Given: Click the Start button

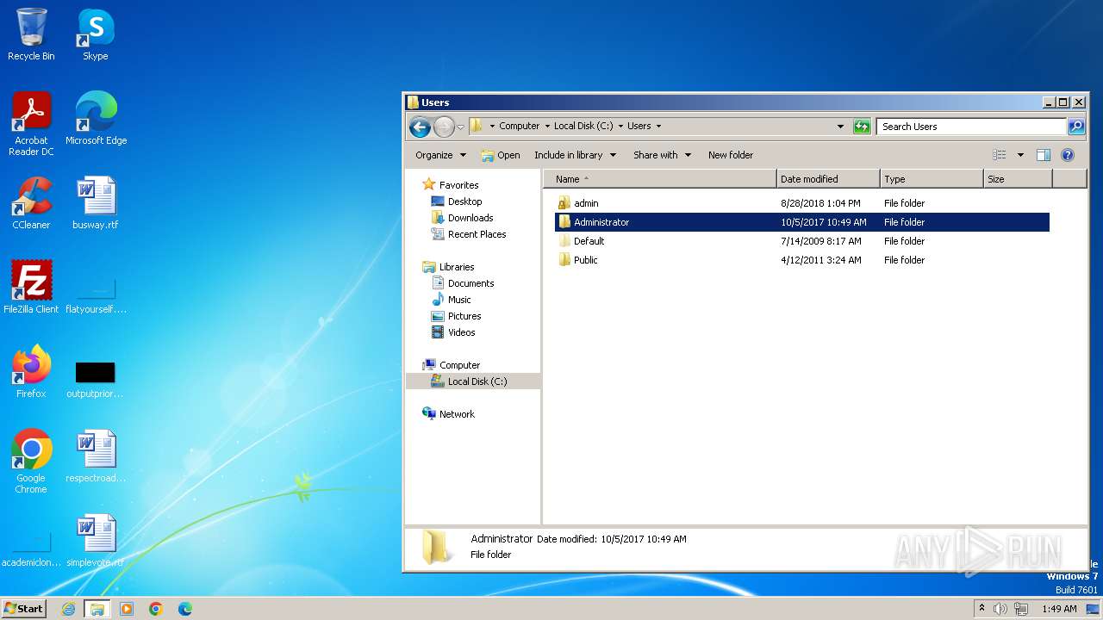Looking at the screenshot, I should [23, 609].
